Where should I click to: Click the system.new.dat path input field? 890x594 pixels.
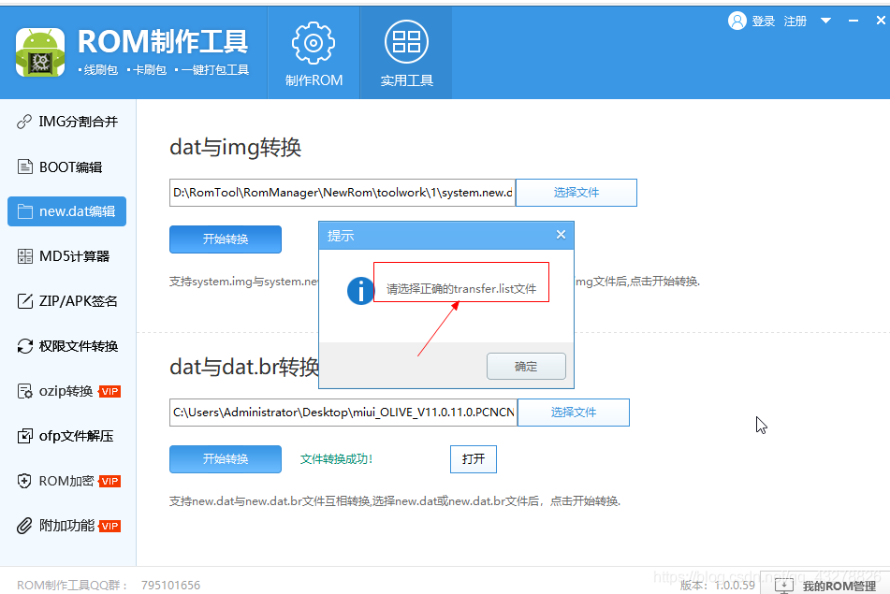tap(343, 193)
